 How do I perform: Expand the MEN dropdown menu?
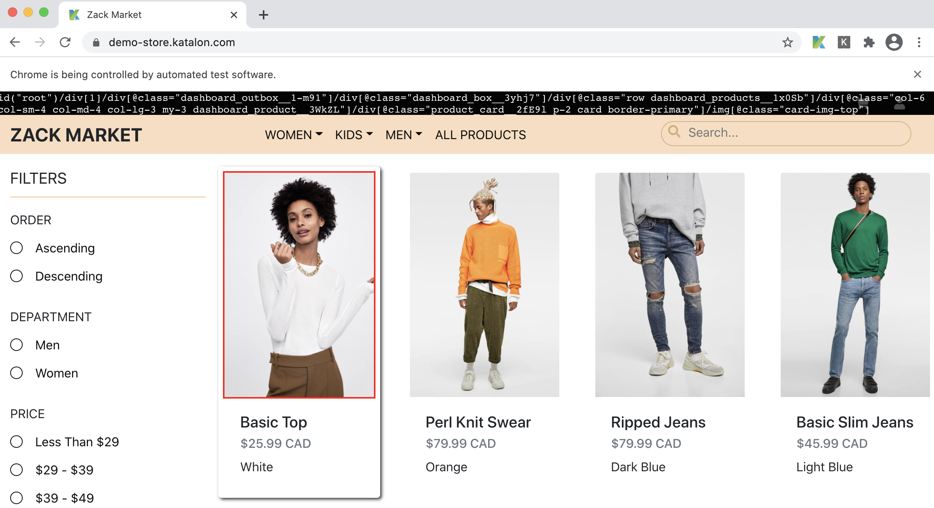(404, 135)
